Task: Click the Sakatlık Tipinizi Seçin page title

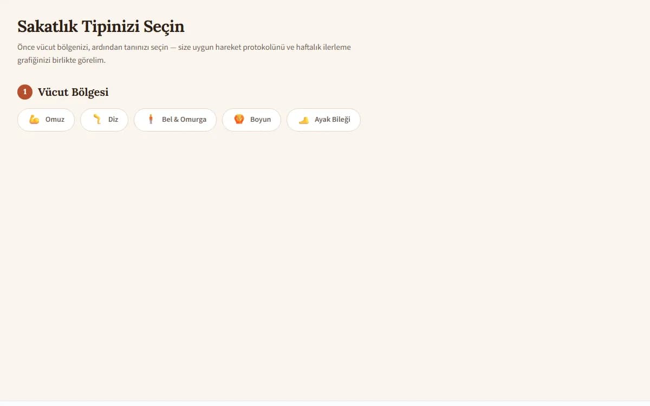Action: click(x=101, y=27)
